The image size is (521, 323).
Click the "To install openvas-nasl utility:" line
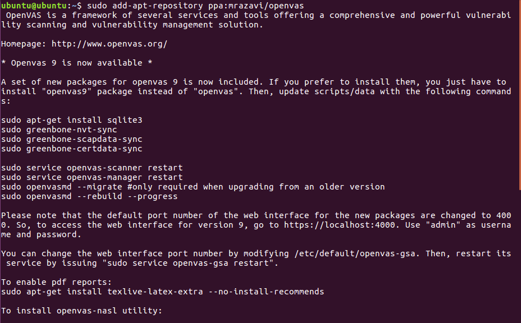pyautogui.click(x=81, y=310)
